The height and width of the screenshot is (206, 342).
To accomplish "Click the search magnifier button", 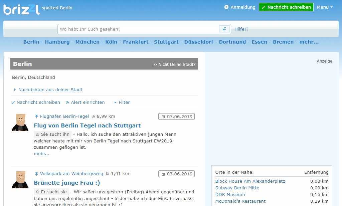I will coord(224,29).
